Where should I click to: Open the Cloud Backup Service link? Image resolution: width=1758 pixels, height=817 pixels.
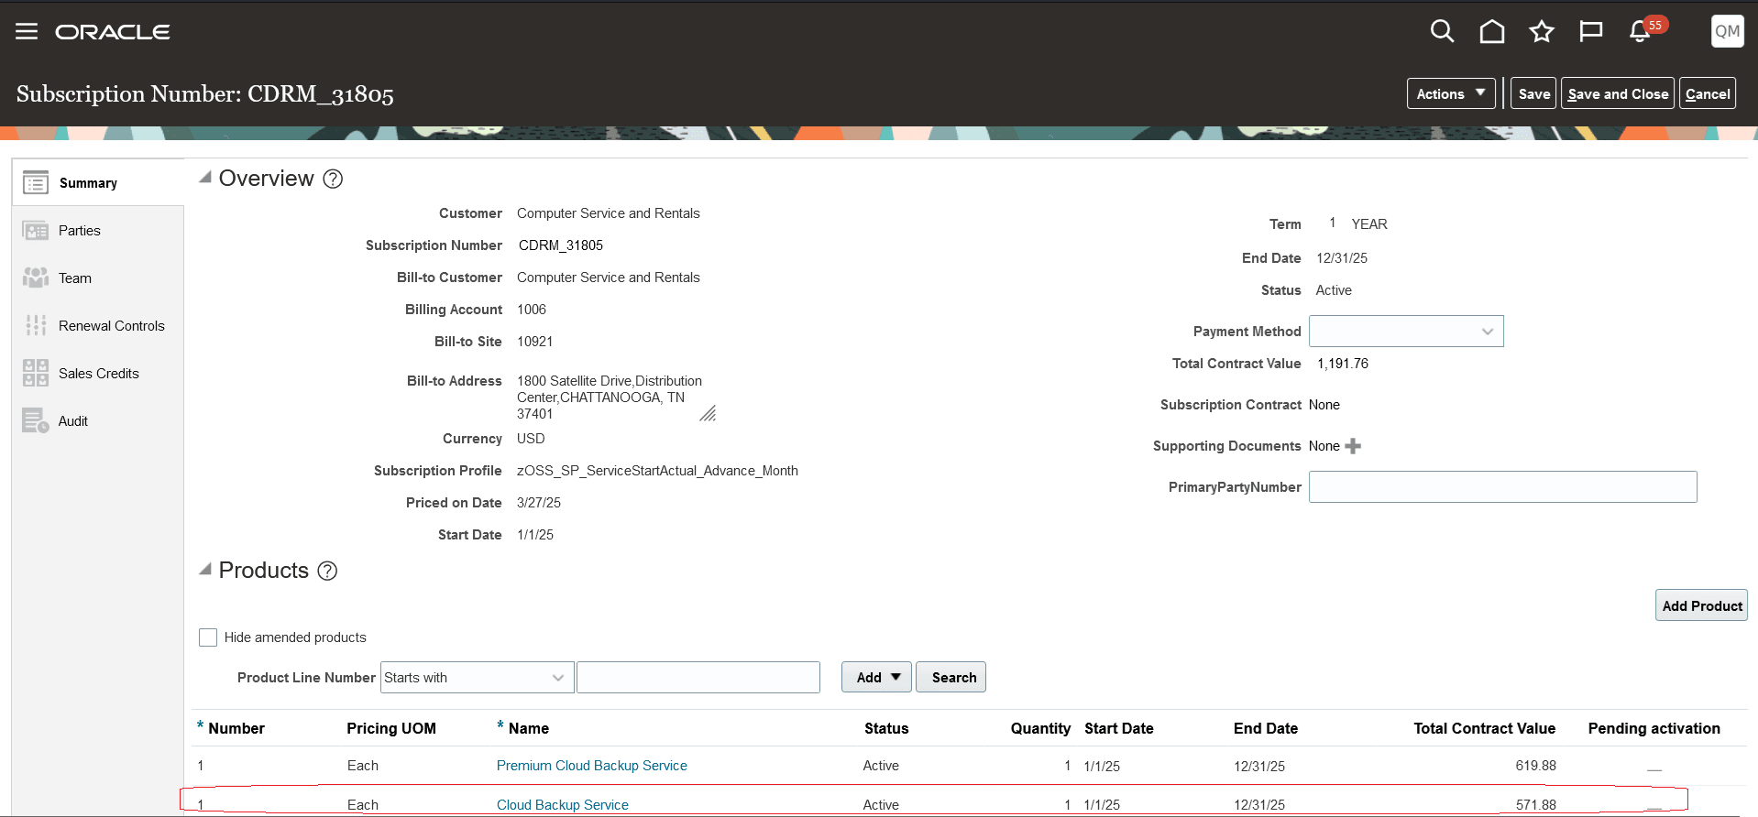click(x=563, y=805)
